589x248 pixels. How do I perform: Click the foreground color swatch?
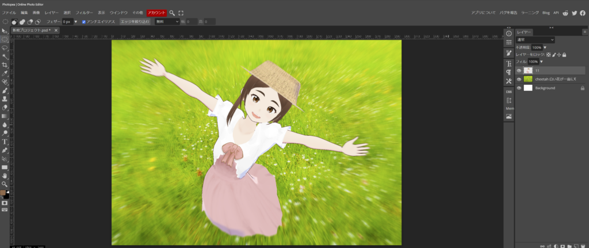click(x=3, y=193)
